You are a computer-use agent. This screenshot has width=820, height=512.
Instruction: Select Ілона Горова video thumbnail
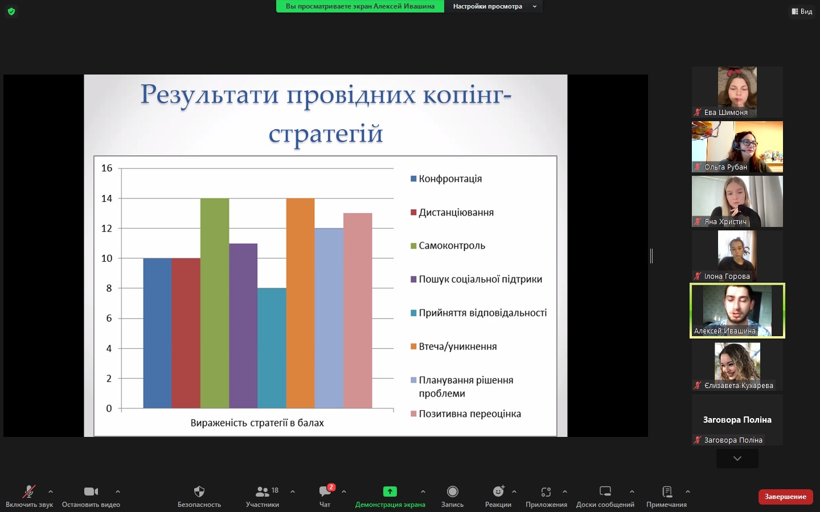coord(737,256)
